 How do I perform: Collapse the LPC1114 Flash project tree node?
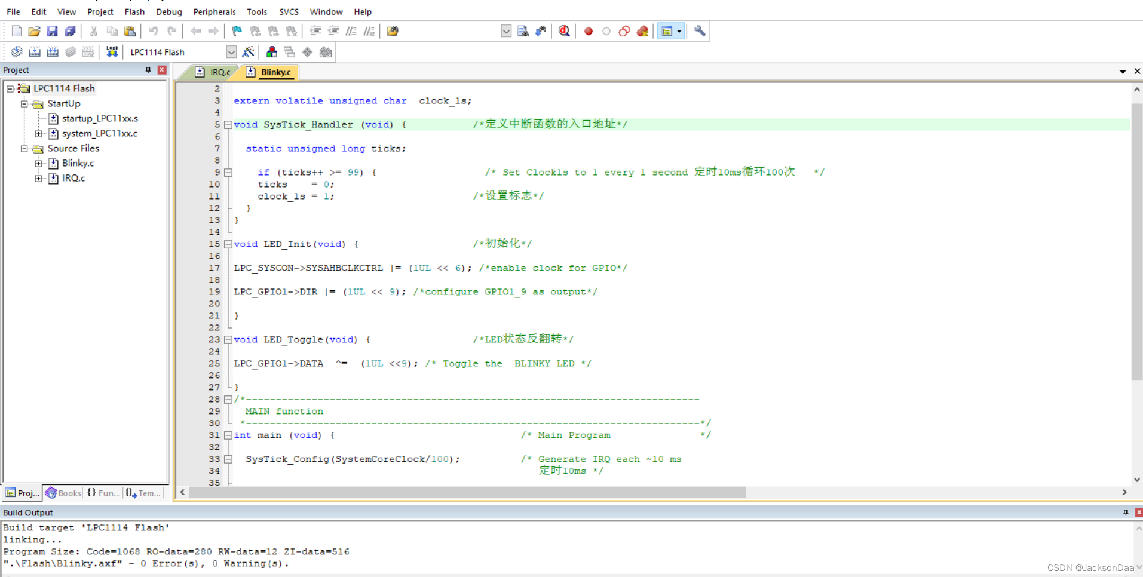coord(10,88)
